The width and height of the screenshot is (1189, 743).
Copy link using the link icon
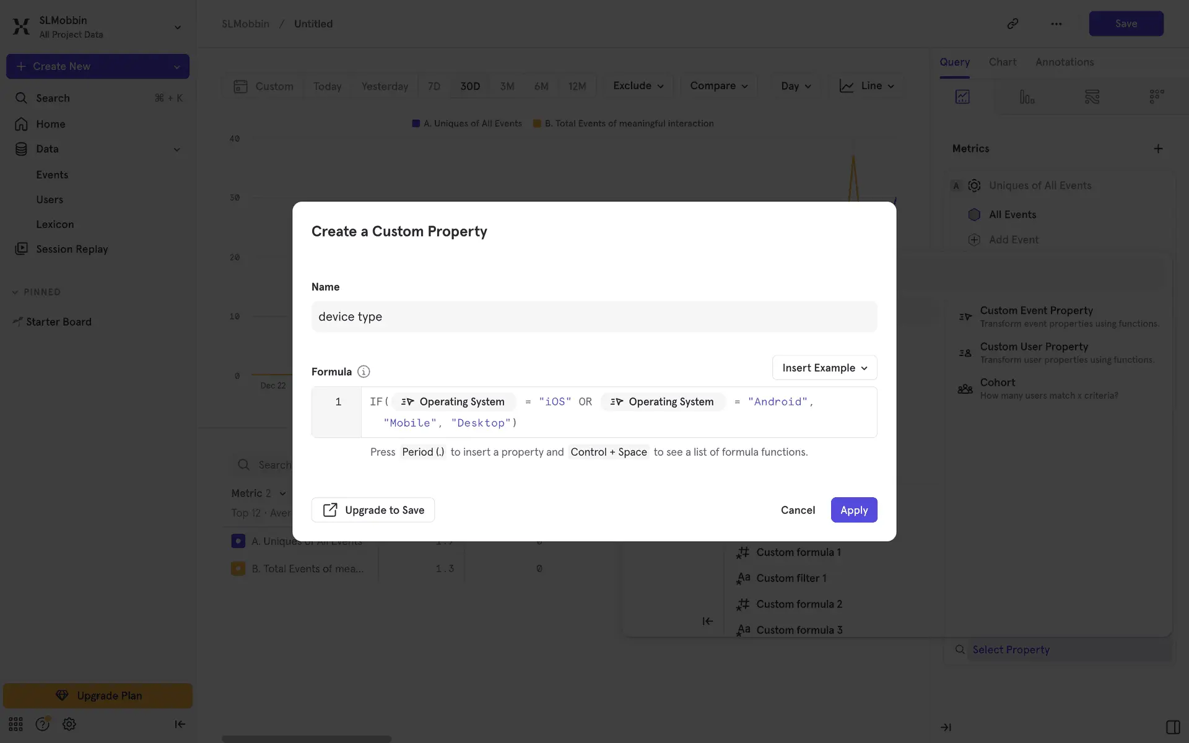click(x=1013, y=24)
